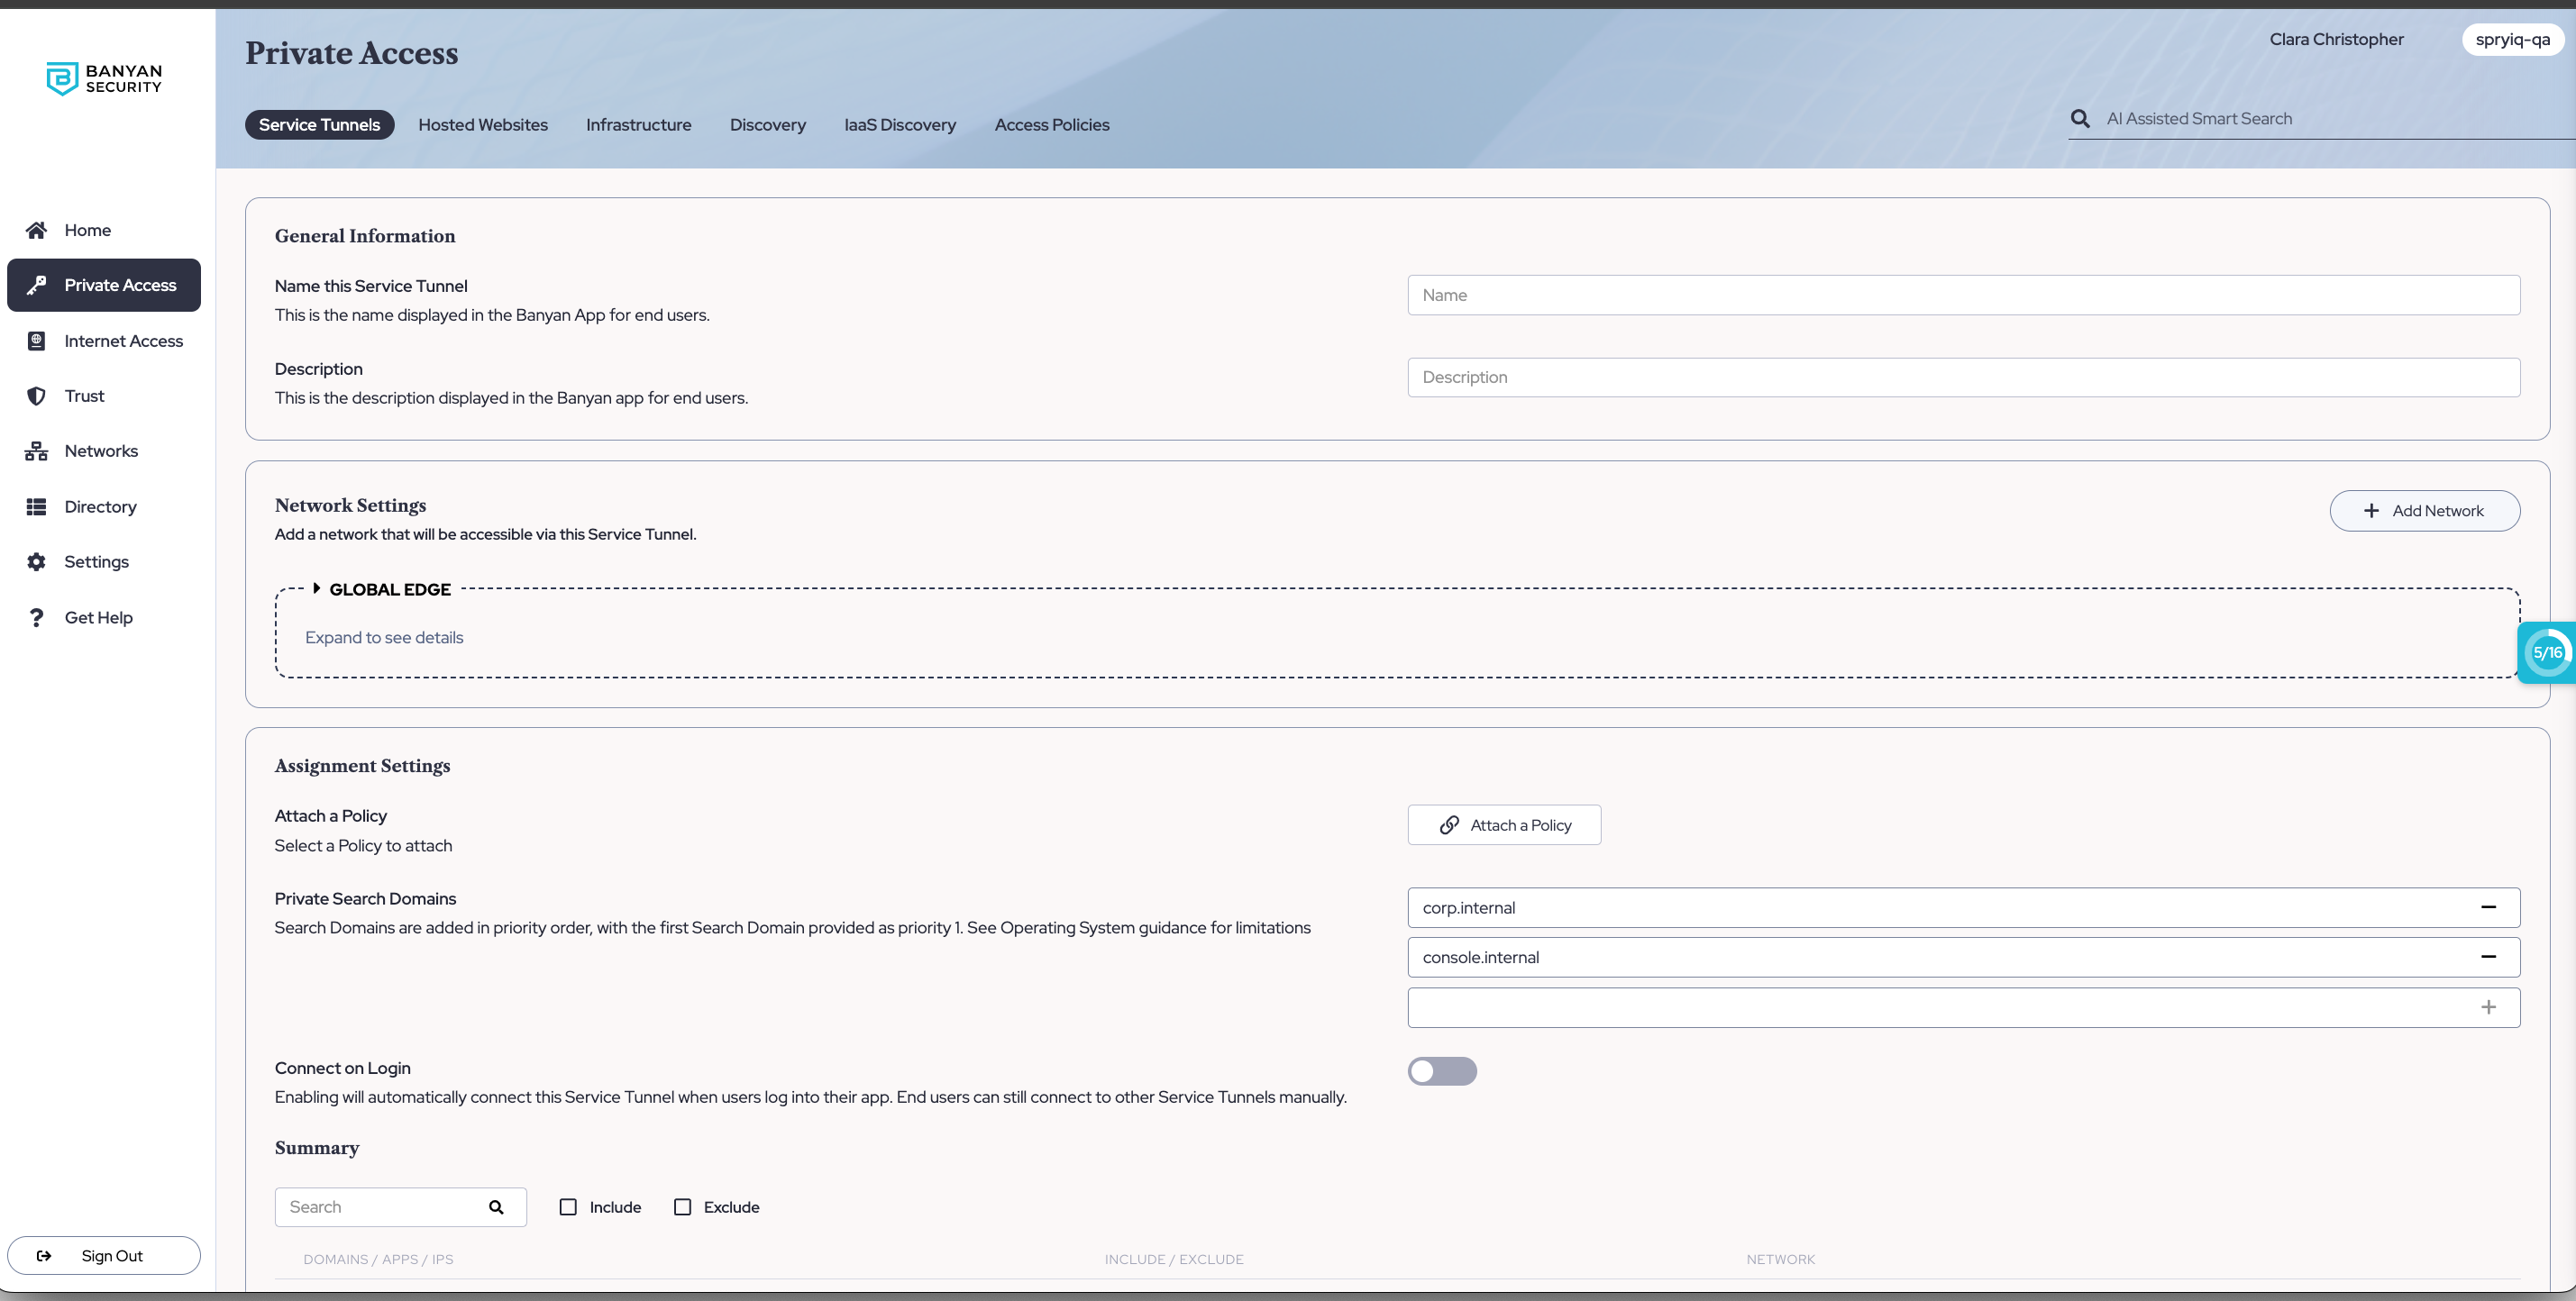2576x1301 pixels.
Task: Click the Networks topology icon
Action: pos(36,451)
